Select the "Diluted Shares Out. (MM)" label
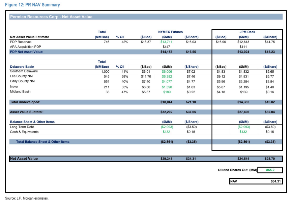The image size is (292, 203). (x=237, y=170)
